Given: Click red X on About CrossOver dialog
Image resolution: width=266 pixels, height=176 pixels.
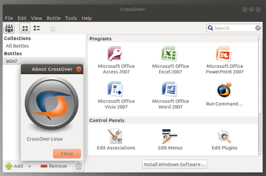Looking at the screenshot, I should click(79, 69).
